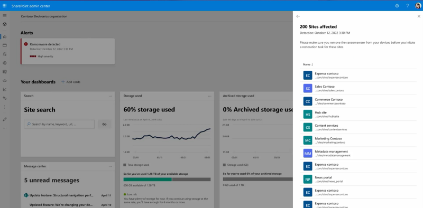
Task: Select the HS Hub site icon
Action: (x=308, y=114)
